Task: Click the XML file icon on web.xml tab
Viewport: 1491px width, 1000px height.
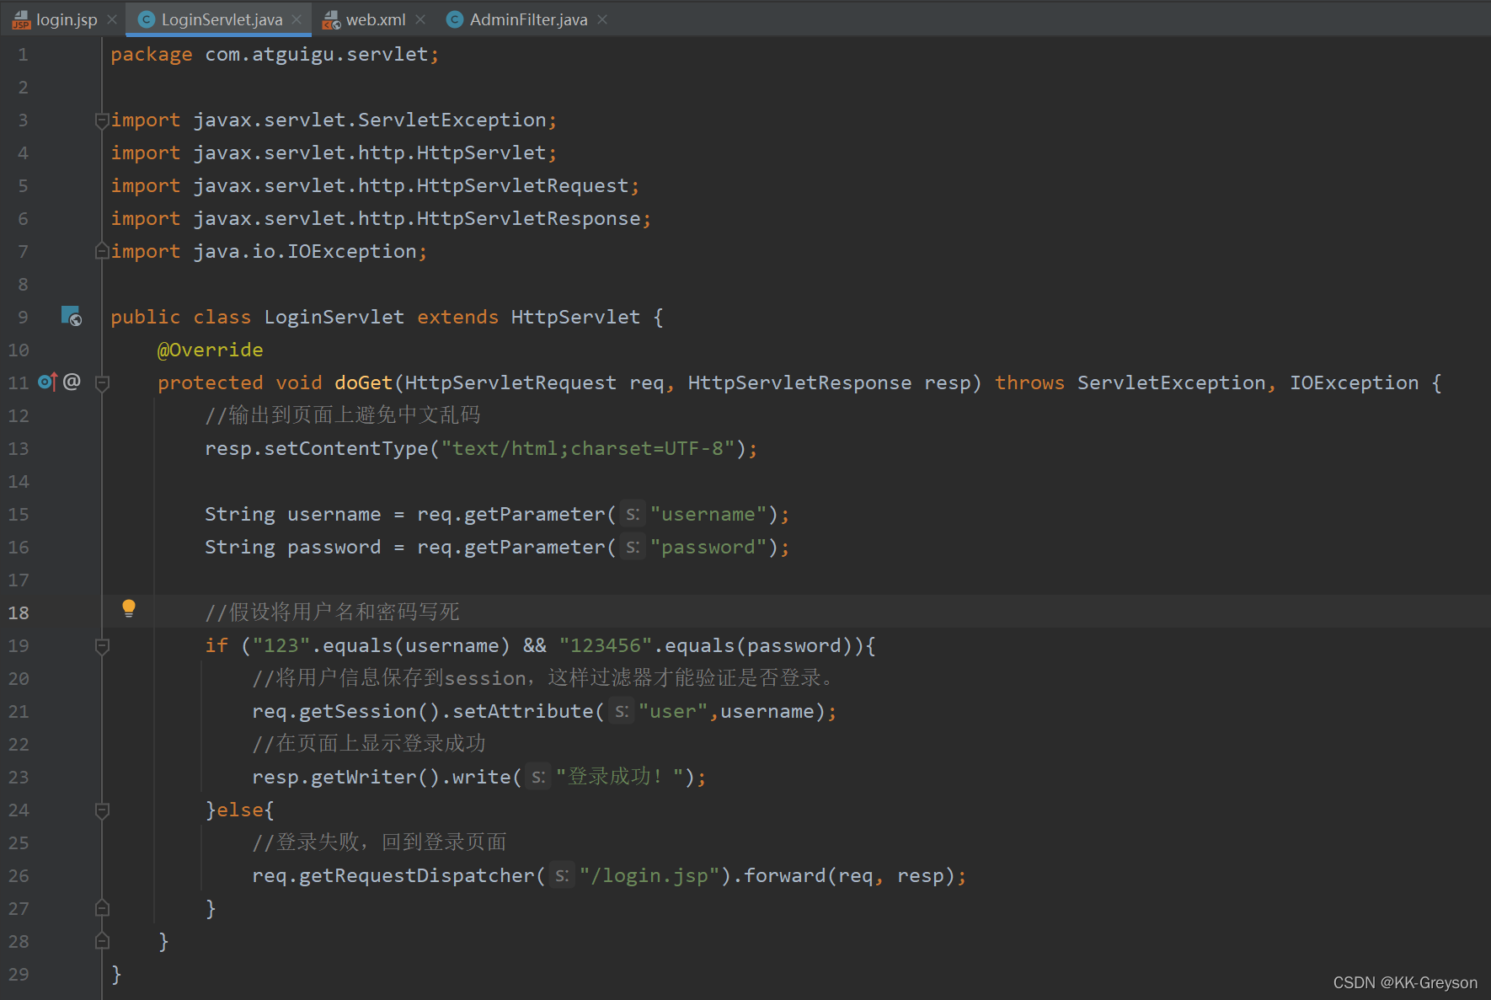Action: [x=332, y=19]
